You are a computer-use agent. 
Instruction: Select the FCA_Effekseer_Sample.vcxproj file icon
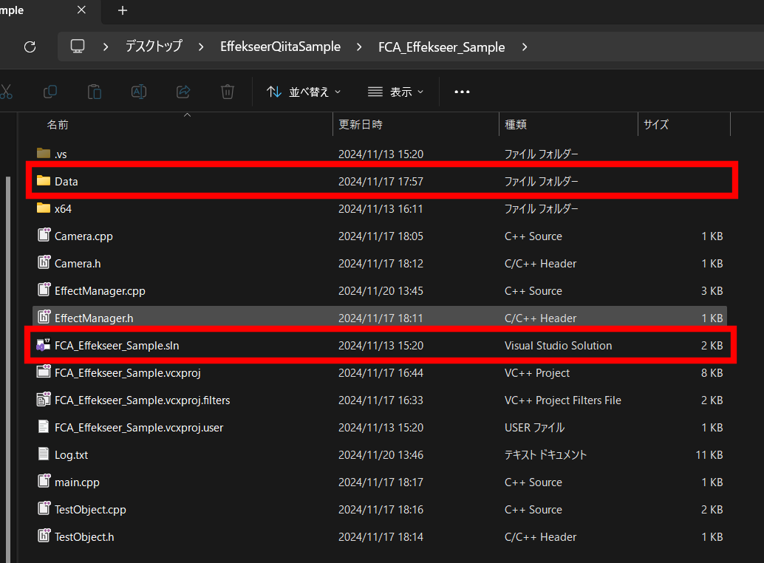coord(44,372)
